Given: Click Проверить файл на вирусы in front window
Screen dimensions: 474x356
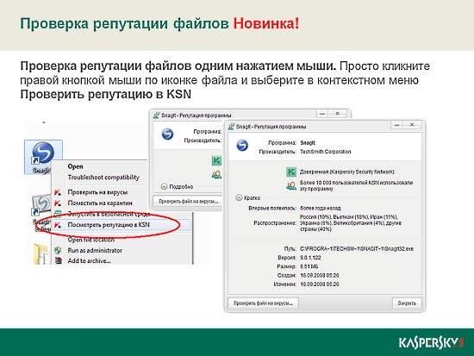Looking at the screenshot, I should [263, 303].
